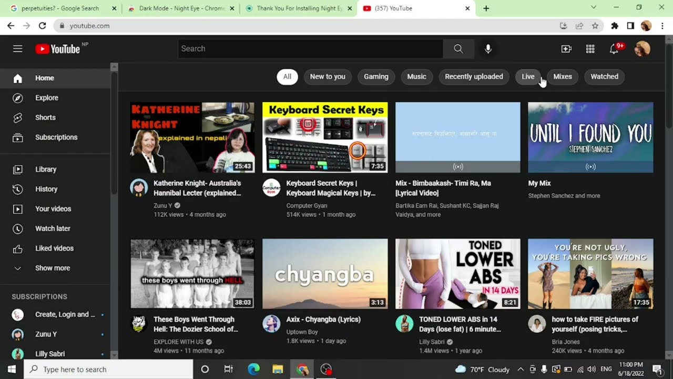Image resolution: width=673 pixels, height=379 pixels.
Task: Click the YouTube logo
Action: tap(57, 49)
